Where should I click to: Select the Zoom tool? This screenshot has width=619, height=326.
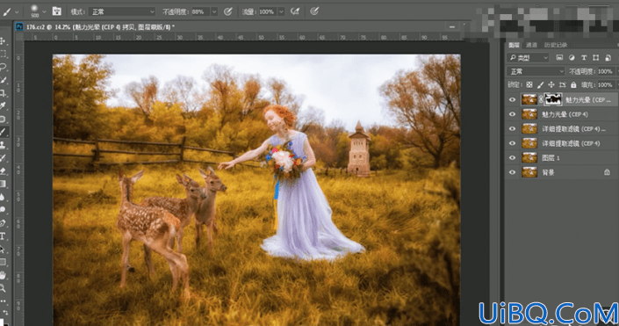tap(3, 288)
